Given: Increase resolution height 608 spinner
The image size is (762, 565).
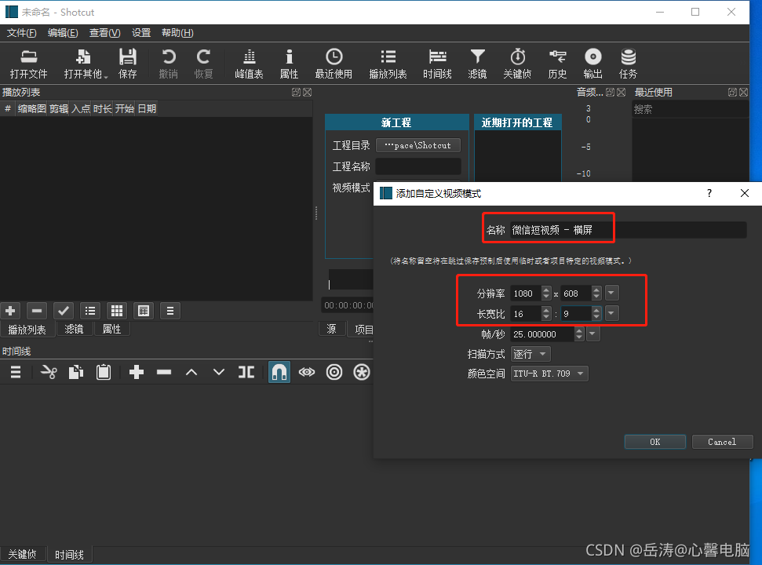Looking at the screenshot, I should point(596,290).
